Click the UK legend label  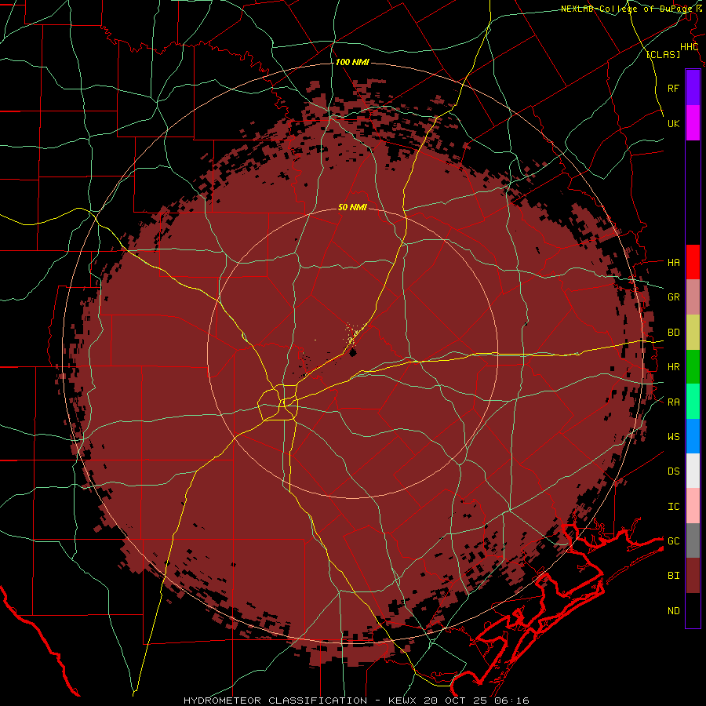673,123
